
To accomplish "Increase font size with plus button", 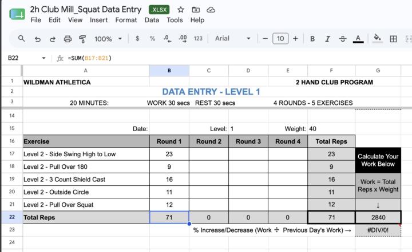I will (x=296, y=39).
